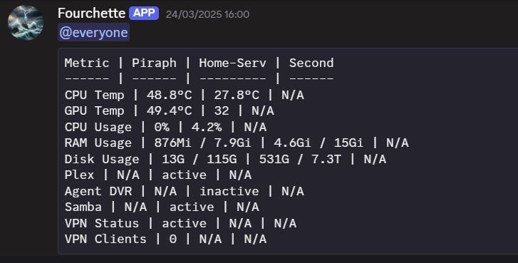
Task: Click the Metric header row in the code block
Action: (200, 63)
